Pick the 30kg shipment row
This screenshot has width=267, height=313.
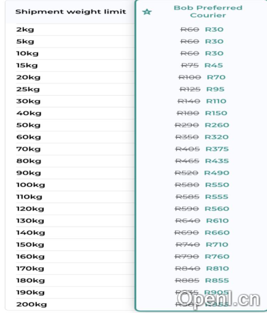pos(28,101)
